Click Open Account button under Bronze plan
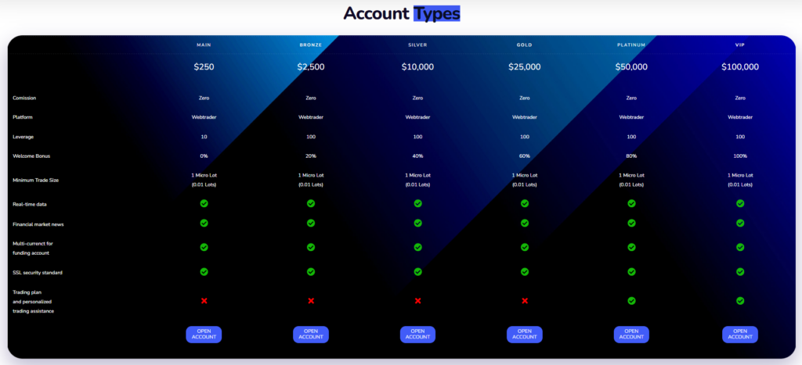Viewport: 802px width, 365px height. point(311,334)
